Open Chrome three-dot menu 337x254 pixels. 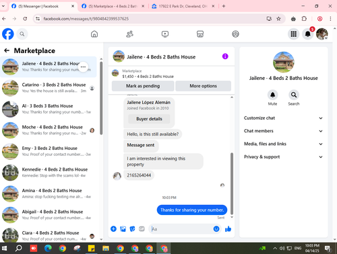coord(330,19)
